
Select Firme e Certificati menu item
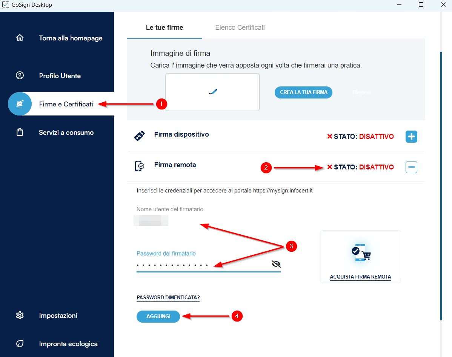(66, 104)
